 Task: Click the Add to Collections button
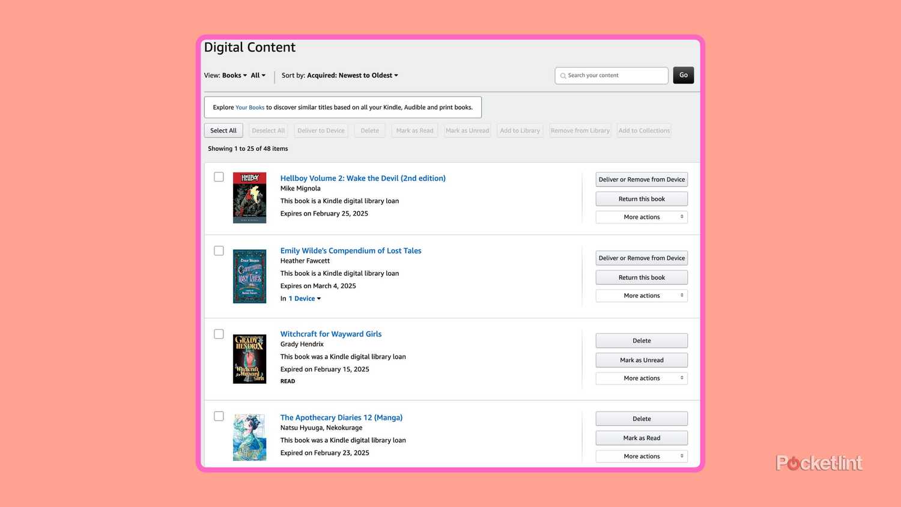tap(644, 130)
